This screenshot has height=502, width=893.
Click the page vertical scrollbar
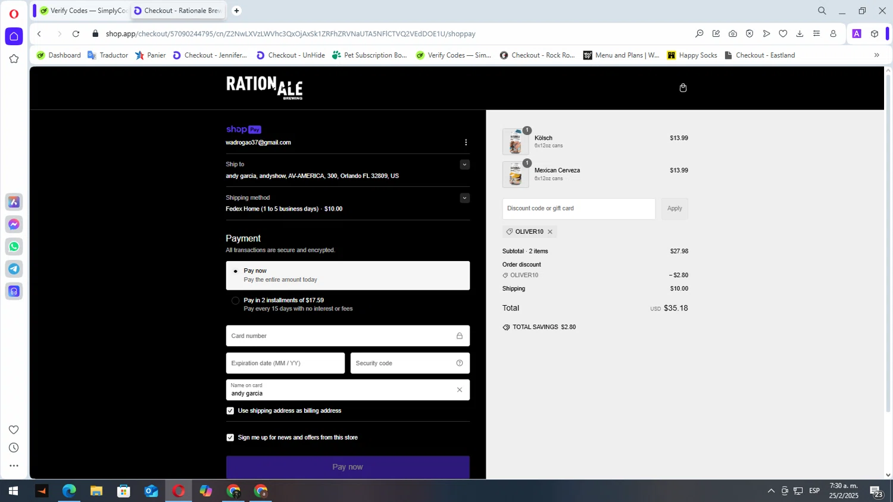tap(888, 242)
